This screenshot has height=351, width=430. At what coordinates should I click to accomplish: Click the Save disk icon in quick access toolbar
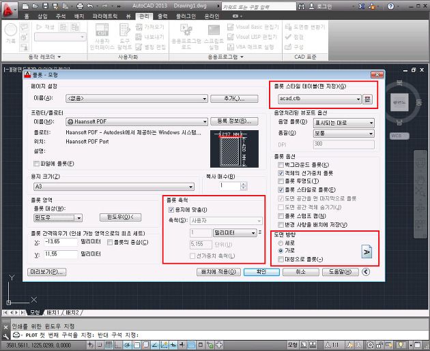pos(45,6)
